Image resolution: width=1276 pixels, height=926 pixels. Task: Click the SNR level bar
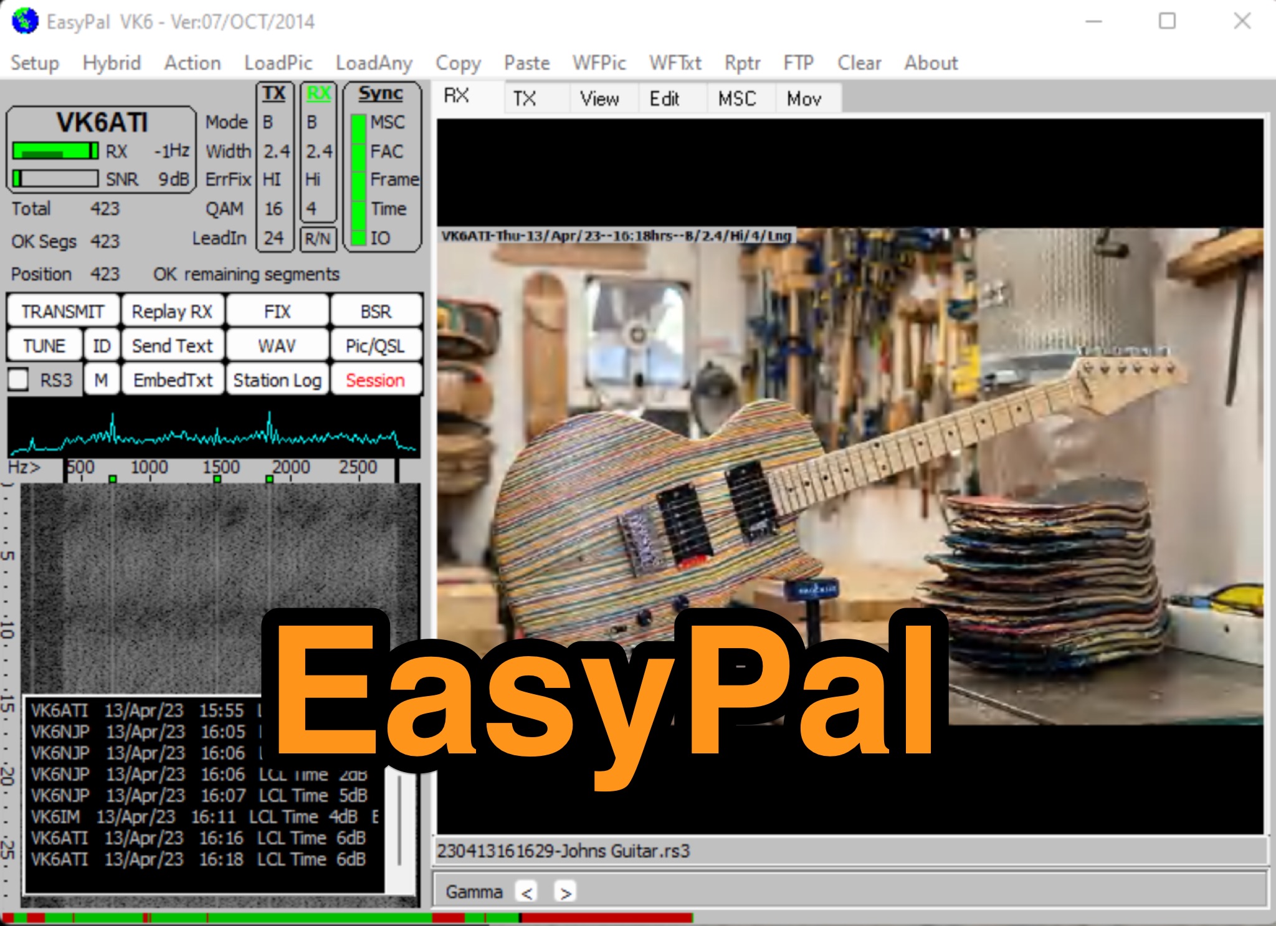[x=55, y=179]
